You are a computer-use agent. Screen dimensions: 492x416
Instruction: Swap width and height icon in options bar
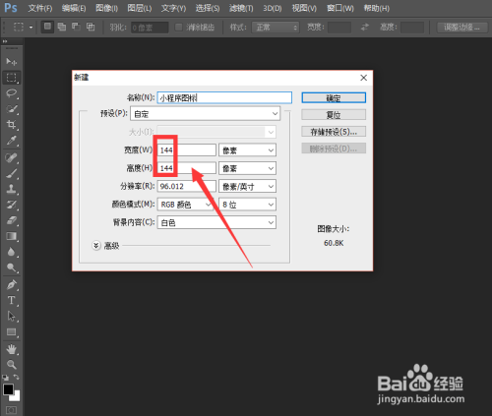(365, 27)
